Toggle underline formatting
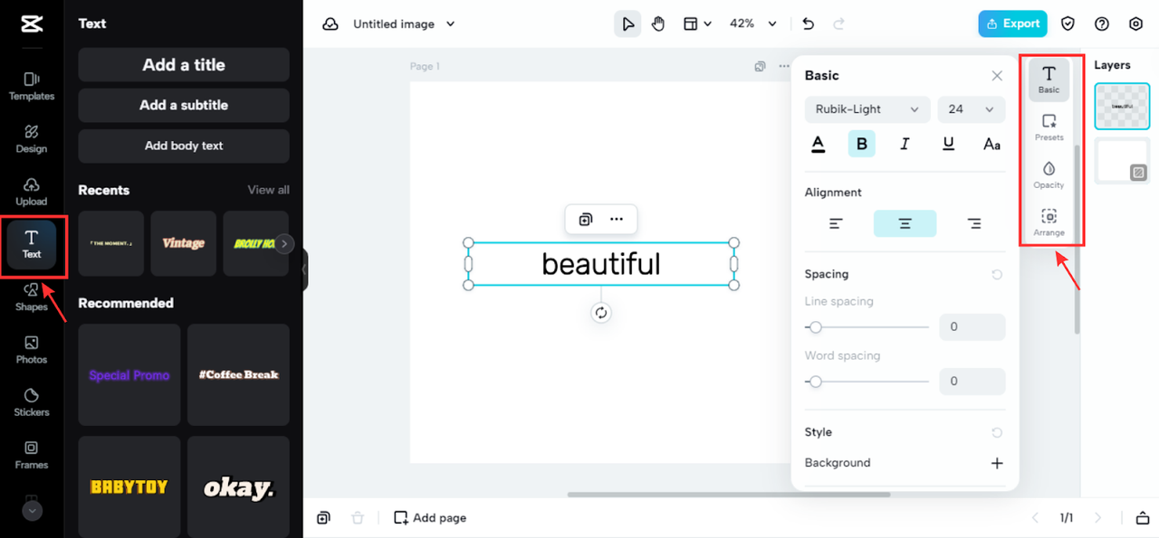The image size is (1159, 538). tap(948, 144)
